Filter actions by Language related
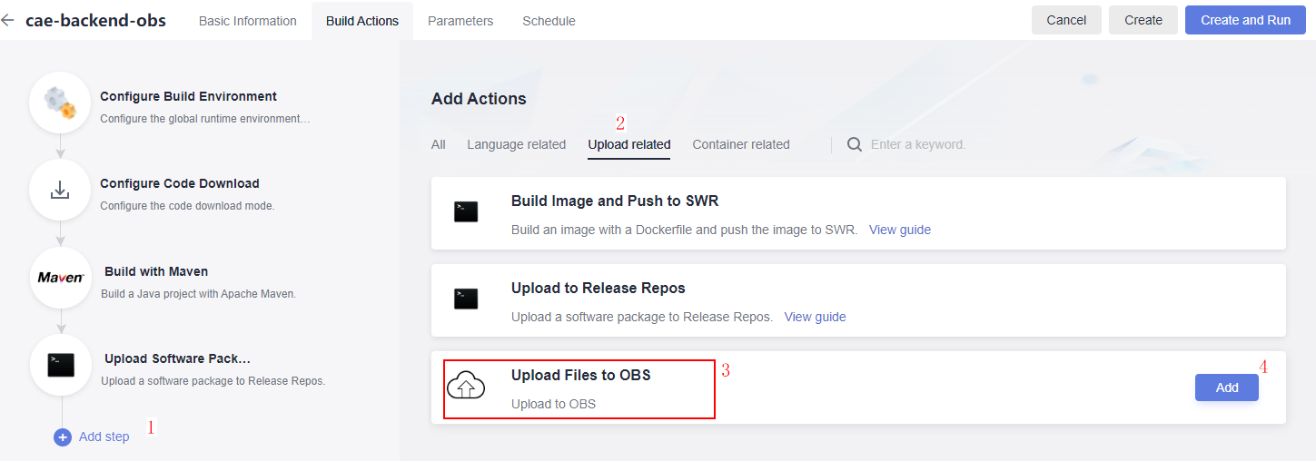Viewport: 1316px width, 461px height. click(x=516, y=144)
